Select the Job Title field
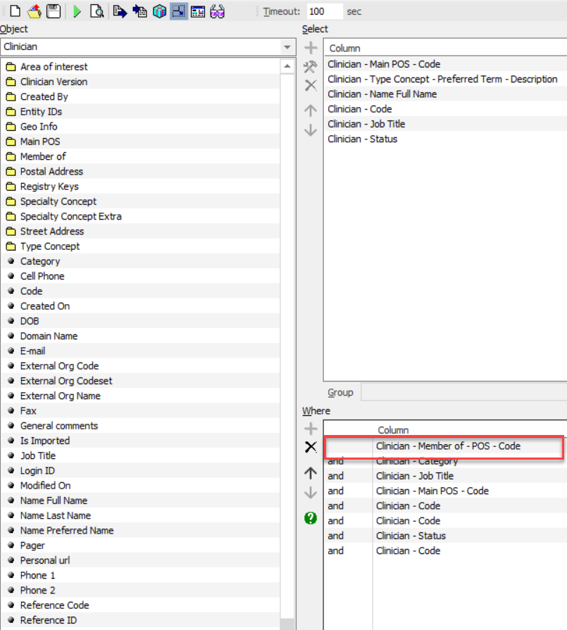 (x=38, y=455)
